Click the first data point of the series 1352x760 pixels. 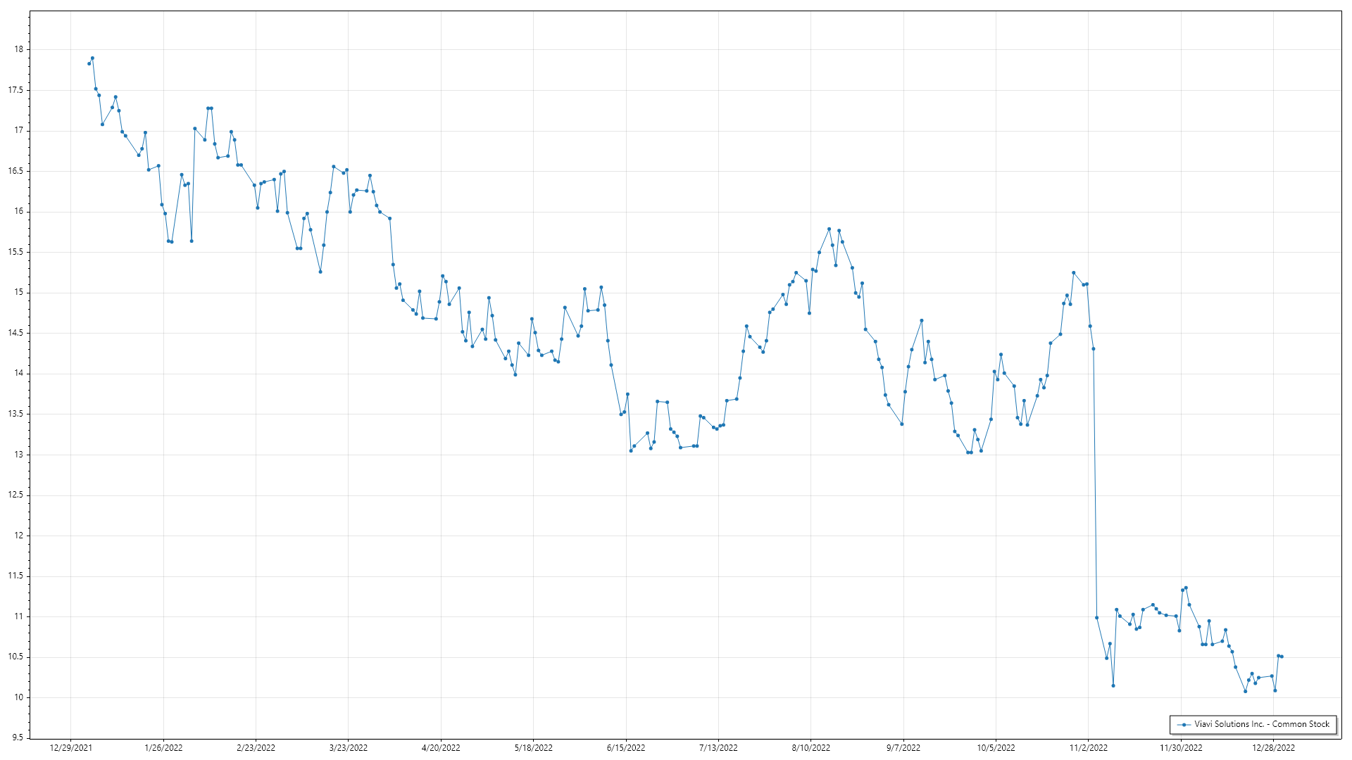(x=89, y=63)
